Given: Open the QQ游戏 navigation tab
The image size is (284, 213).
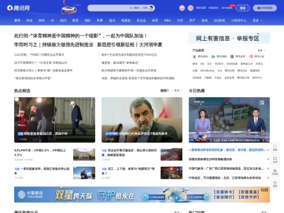Looking at the screenshot, I should click(219, 21).
